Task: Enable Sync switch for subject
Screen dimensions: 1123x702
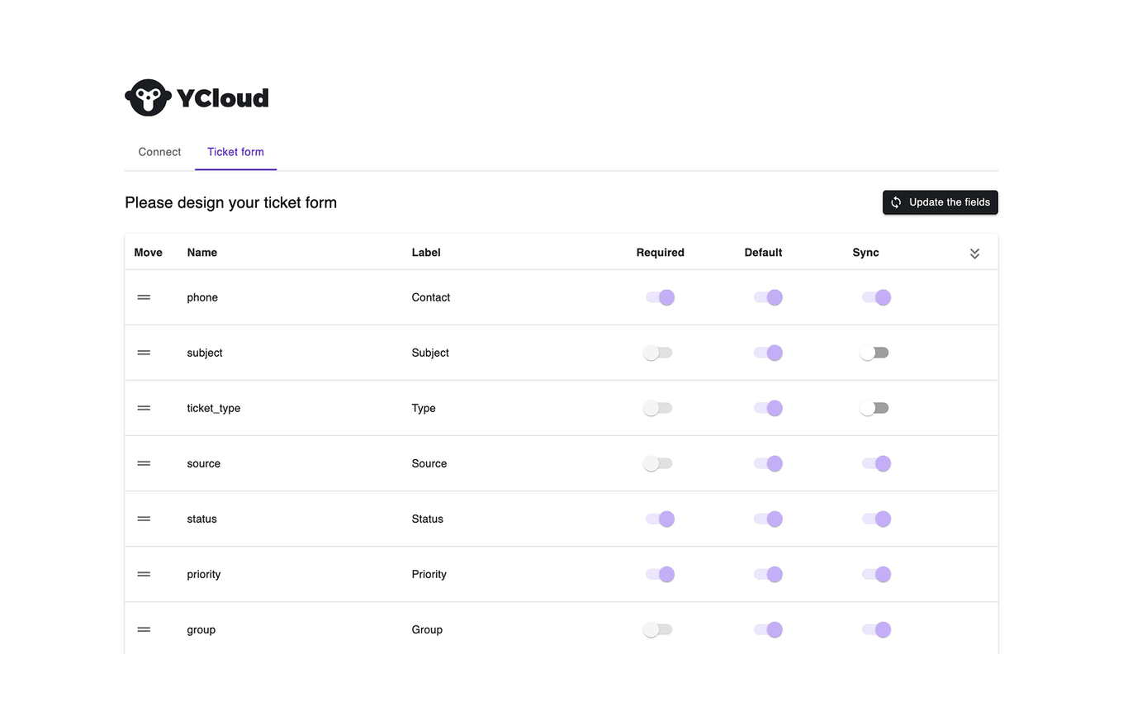Action: click(x=874, y=353)
